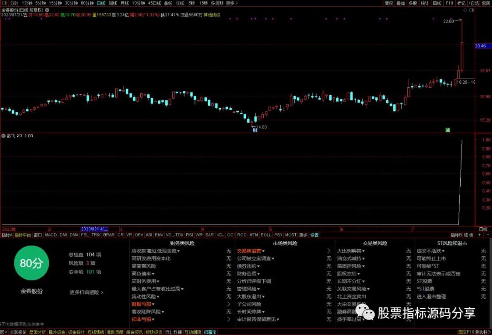Click 日线 label at timeline right end
The height and width of the screenshot is (335, 492).
483,229
